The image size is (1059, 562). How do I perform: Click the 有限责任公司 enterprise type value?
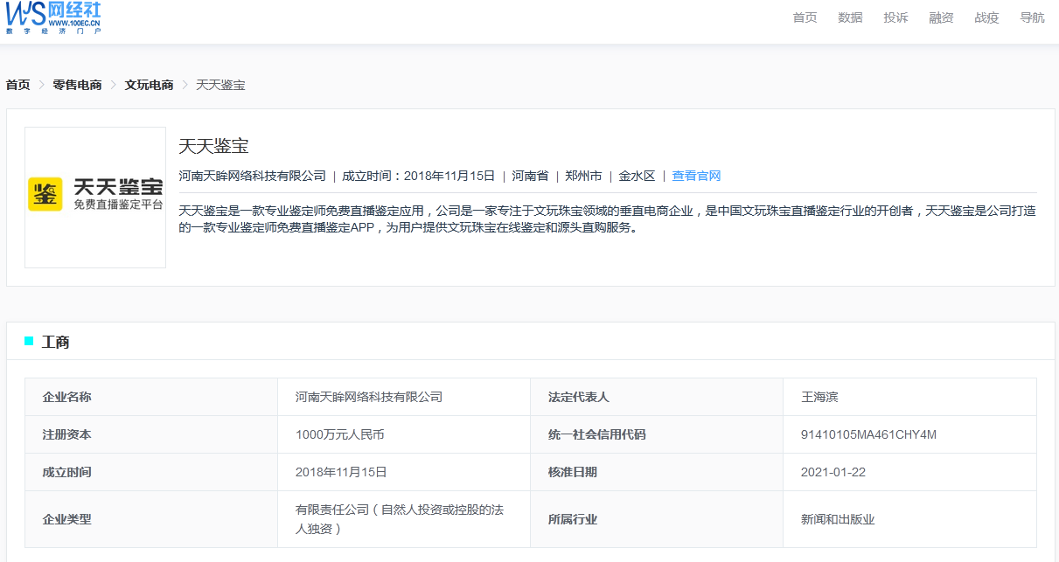pyautogui.click(x=400, y=519)
